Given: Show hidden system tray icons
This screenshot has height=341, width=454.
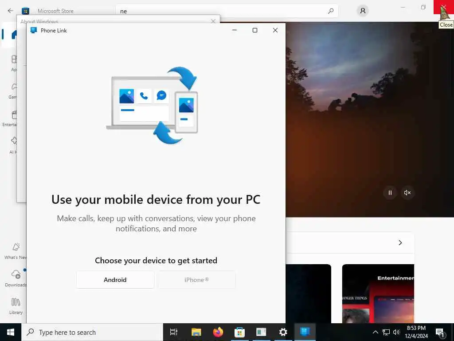Looking at the screenshot, I should click(375, 332).
